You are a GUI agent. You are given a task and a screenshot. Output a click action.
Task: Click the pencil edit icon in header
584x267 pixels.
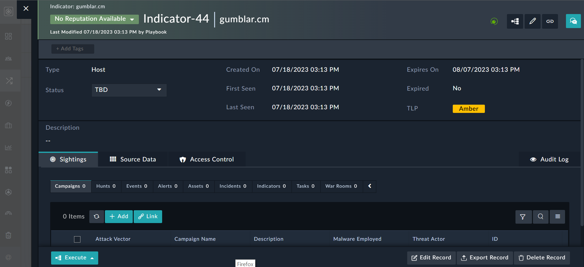532,21
